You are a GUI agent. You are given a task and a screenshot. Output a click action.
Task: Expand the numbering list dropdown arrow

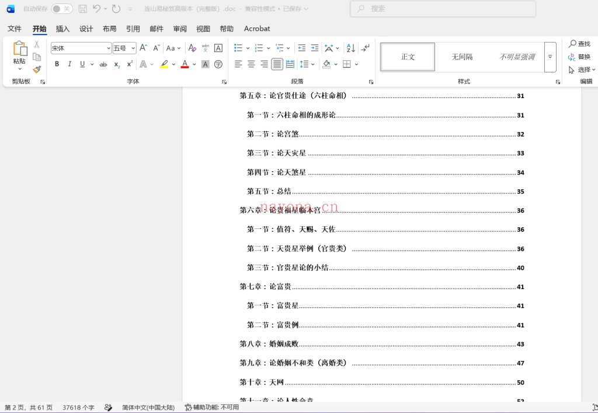269,48
